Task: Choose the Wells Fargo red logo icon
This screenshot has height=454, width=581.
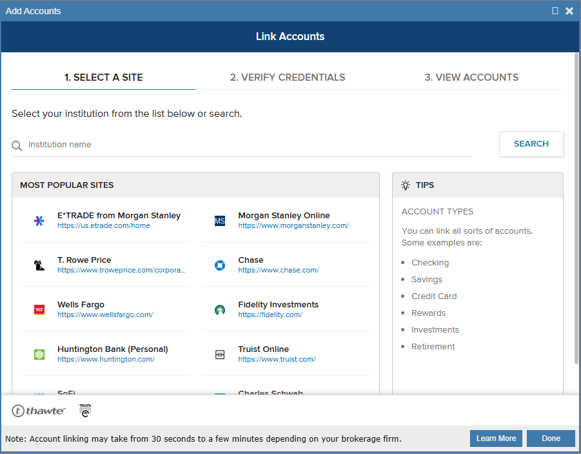Action: coord(39,310)
